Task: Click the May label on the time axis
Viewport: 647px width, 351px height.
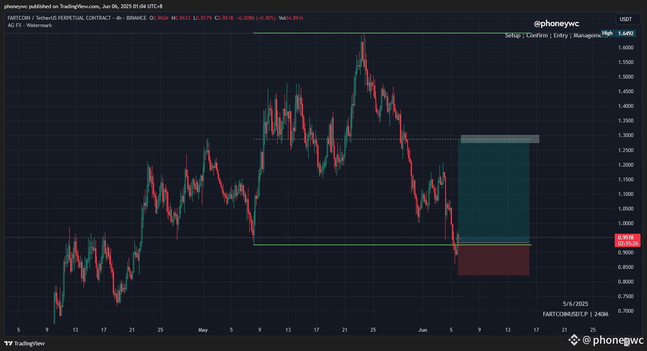Action: coord(203,330)
